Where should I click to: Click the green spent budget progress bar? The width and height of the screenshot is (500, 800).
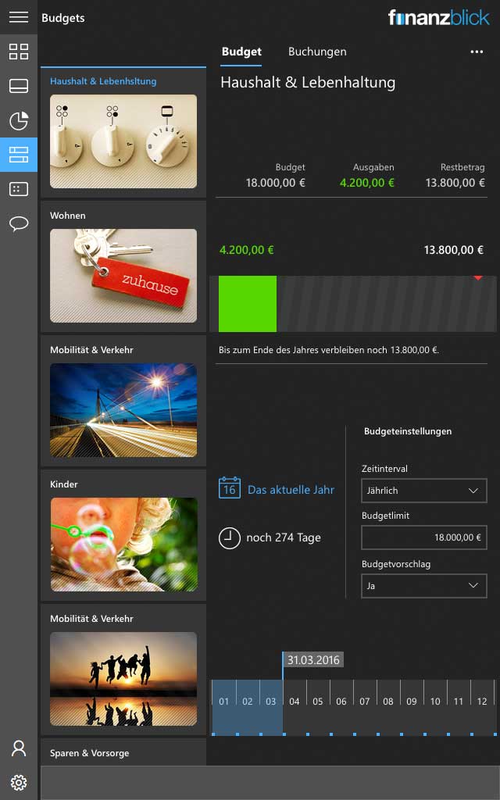pyautogui.click(x=248, y=304)
